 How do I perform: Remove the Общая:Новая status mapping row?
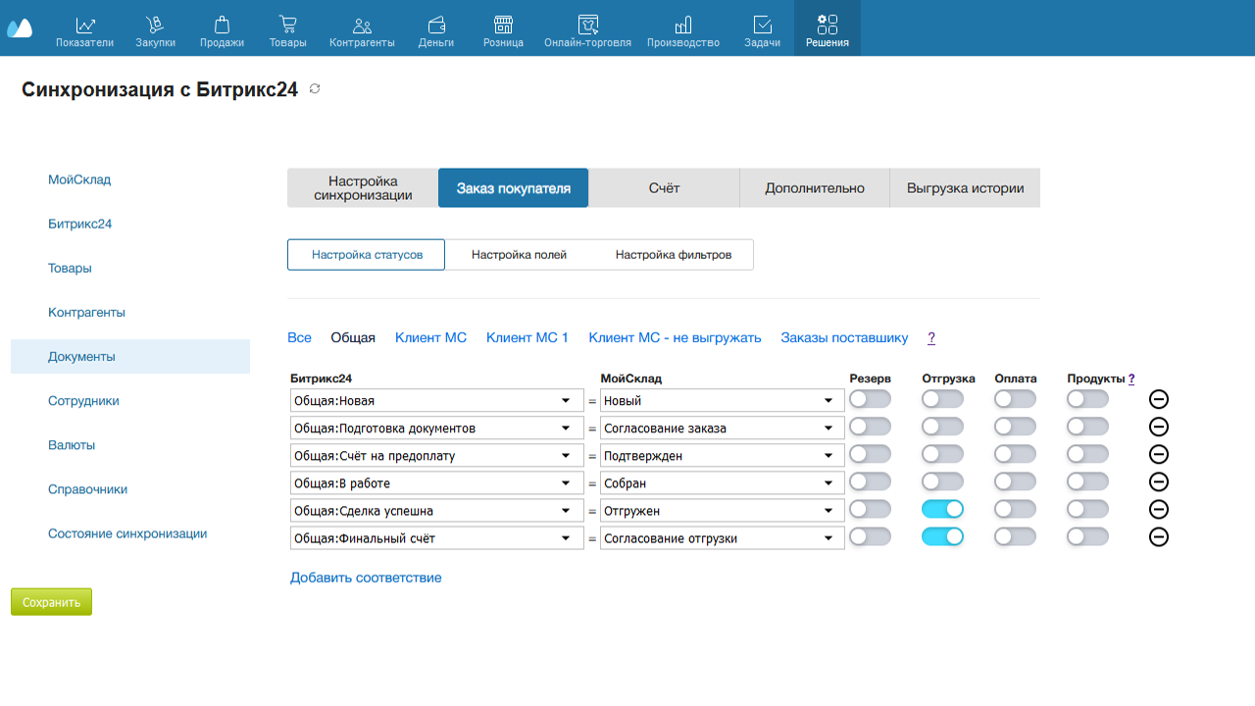(x=1158, y=399)
